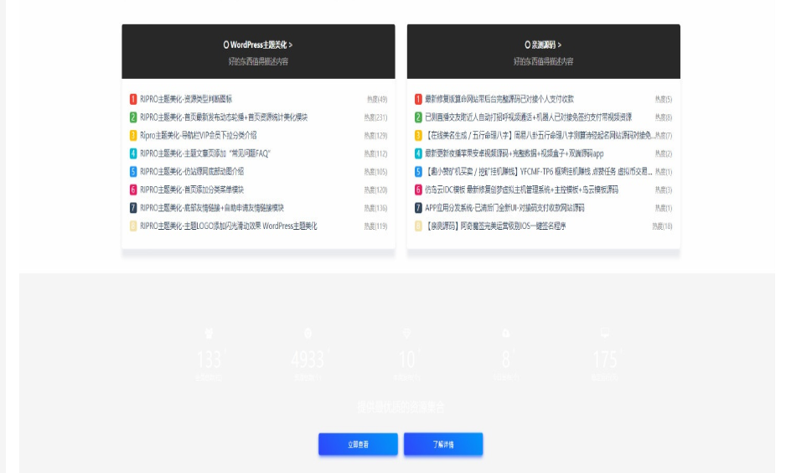The height and width of the screenshot is (473, 786).
Task: Click dark rank 7 badge in WordPress list
Action: pos(133,208)
